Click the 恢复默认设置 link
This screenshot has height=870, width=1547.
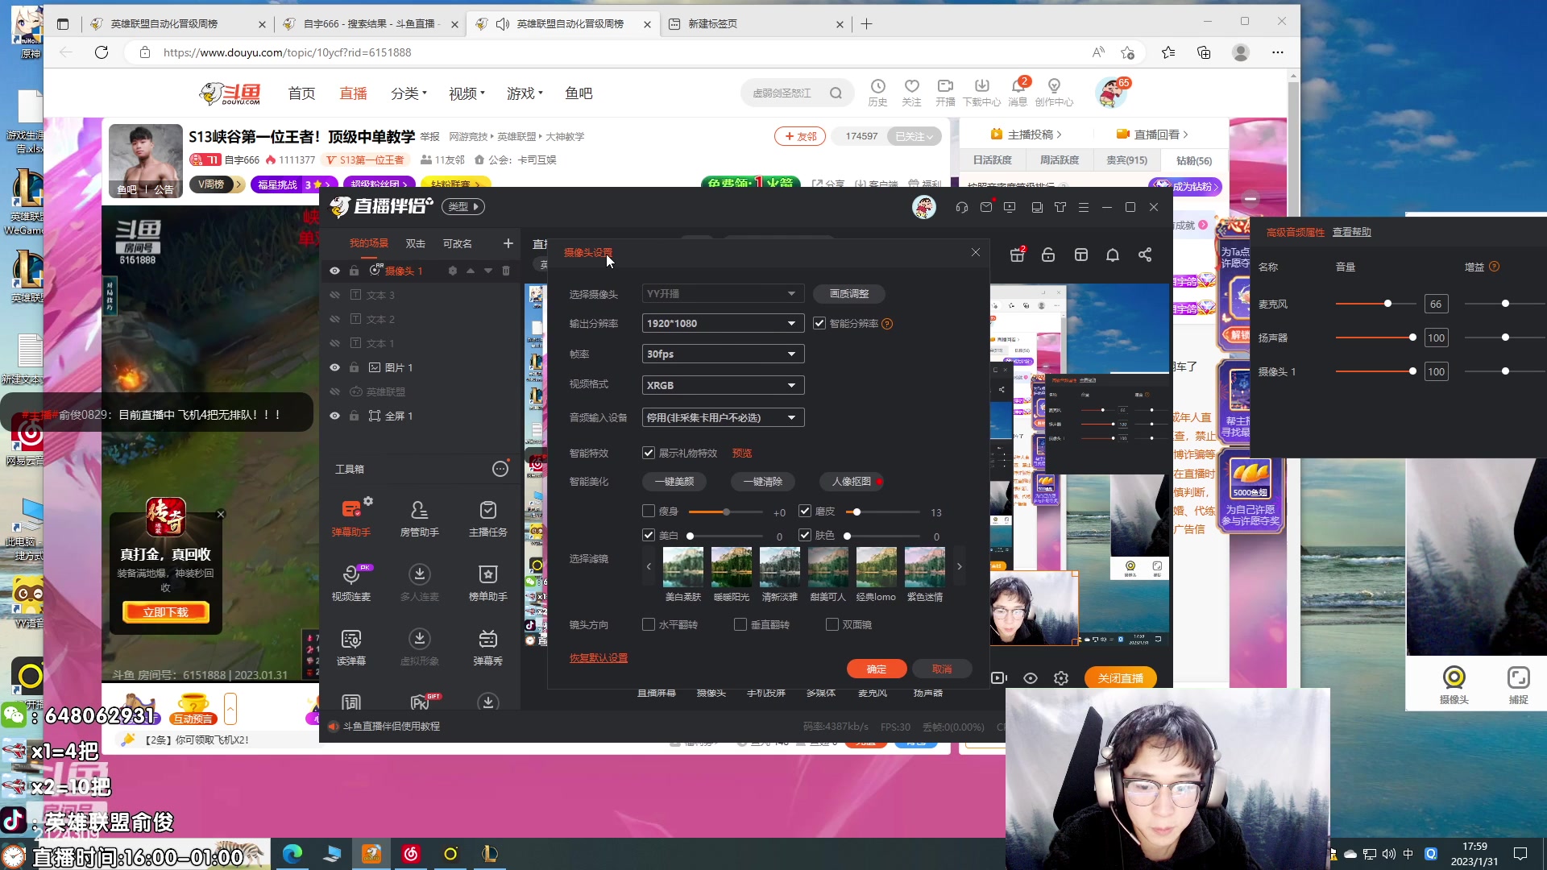[599, 658]
